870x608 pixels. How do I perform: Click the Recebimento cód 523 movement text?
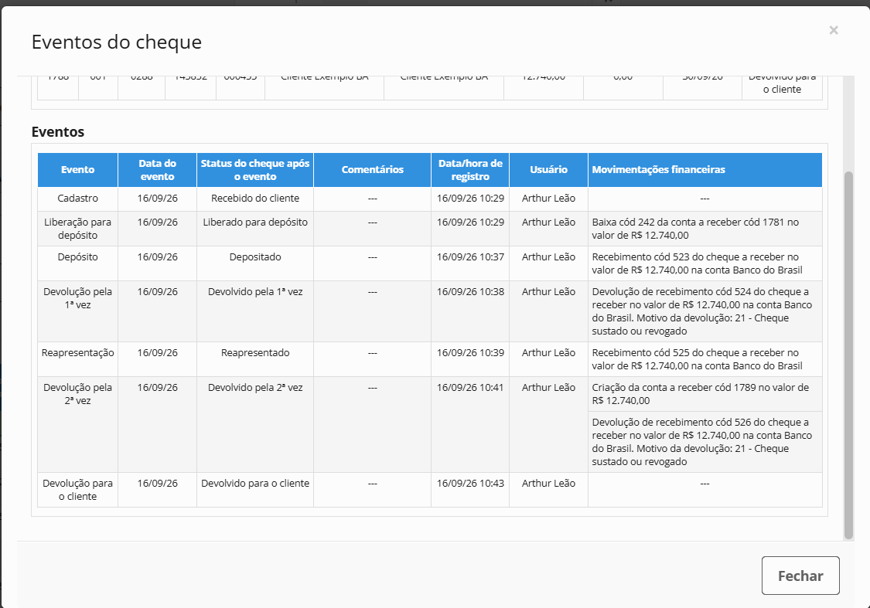pos(697,263)
